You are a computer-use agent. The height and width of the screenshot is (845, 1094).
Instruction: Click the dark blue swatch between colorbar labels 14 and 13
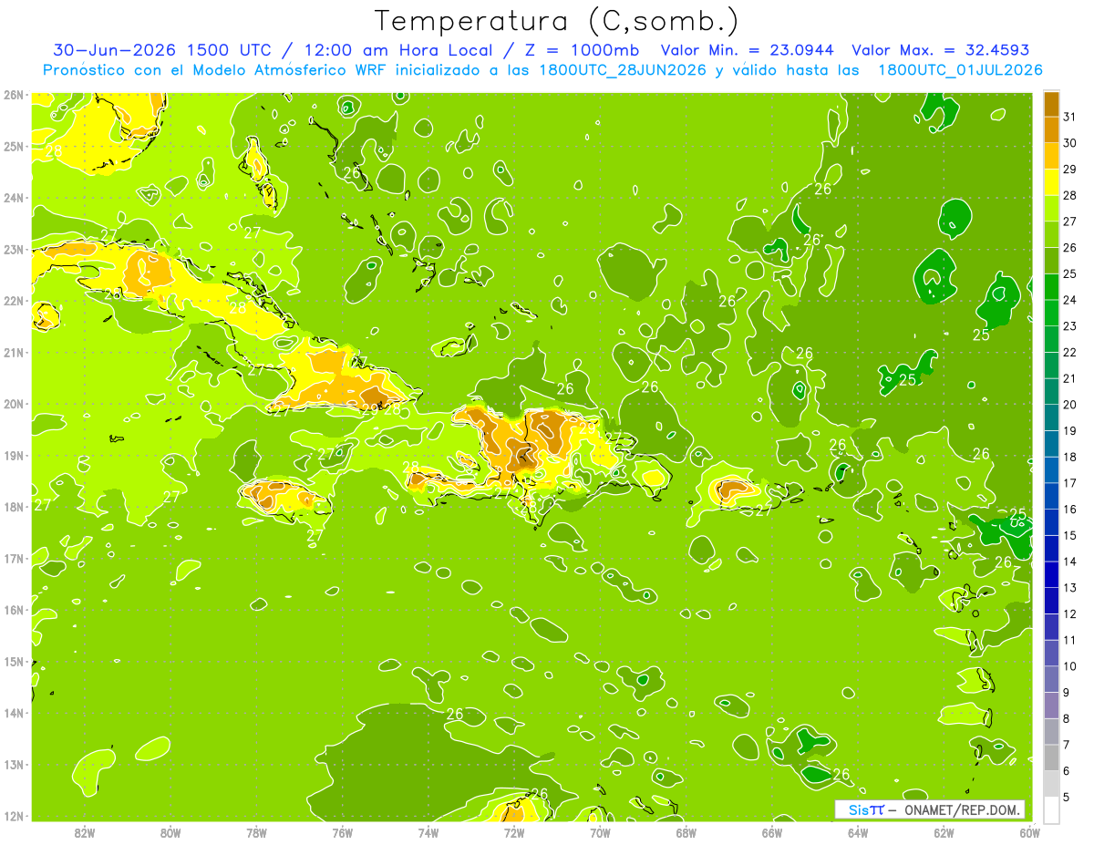tap(1051, 574)
